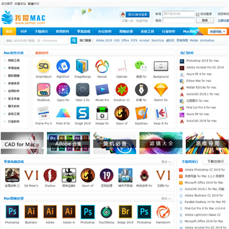This screenshot has width=229, height=229.
Task: Open the 滤镜大全 banner
Action: click(x=161, y=143)
